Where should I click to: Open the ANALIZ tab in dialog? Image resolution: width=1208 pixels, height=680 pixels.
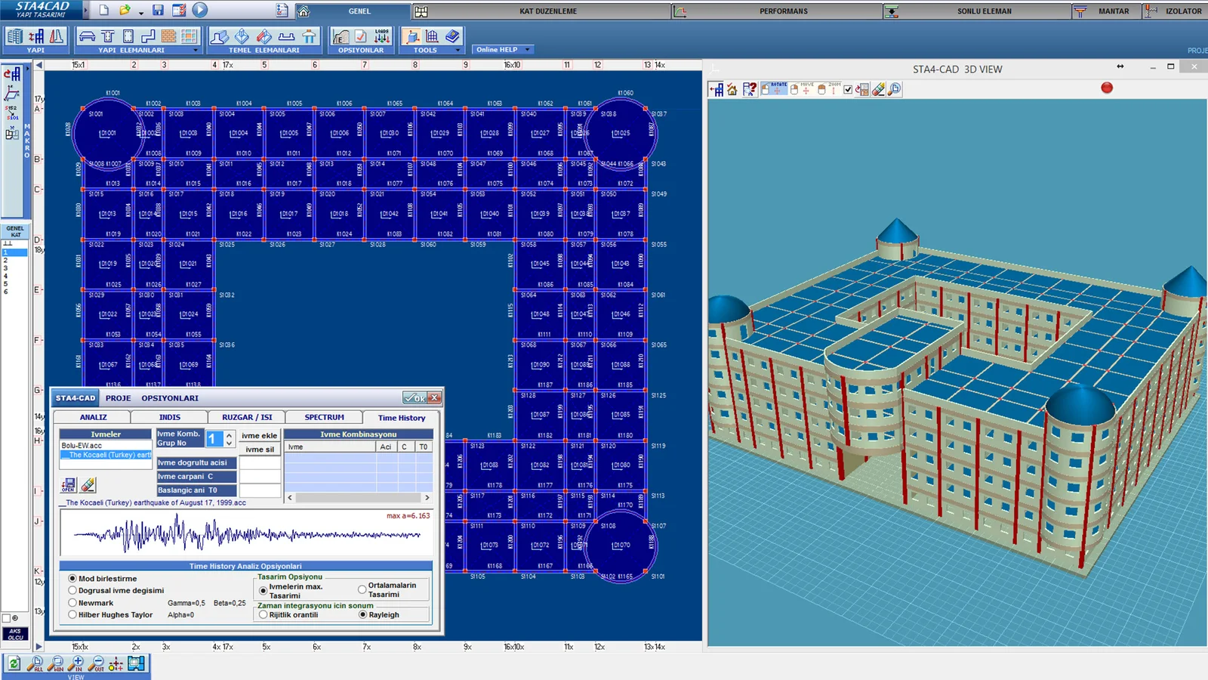(x=93, y=417)
